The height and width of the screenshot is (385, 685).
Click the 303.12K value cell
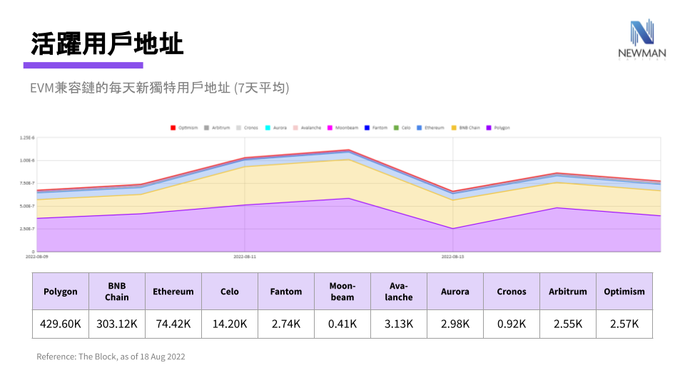(116, 324)
